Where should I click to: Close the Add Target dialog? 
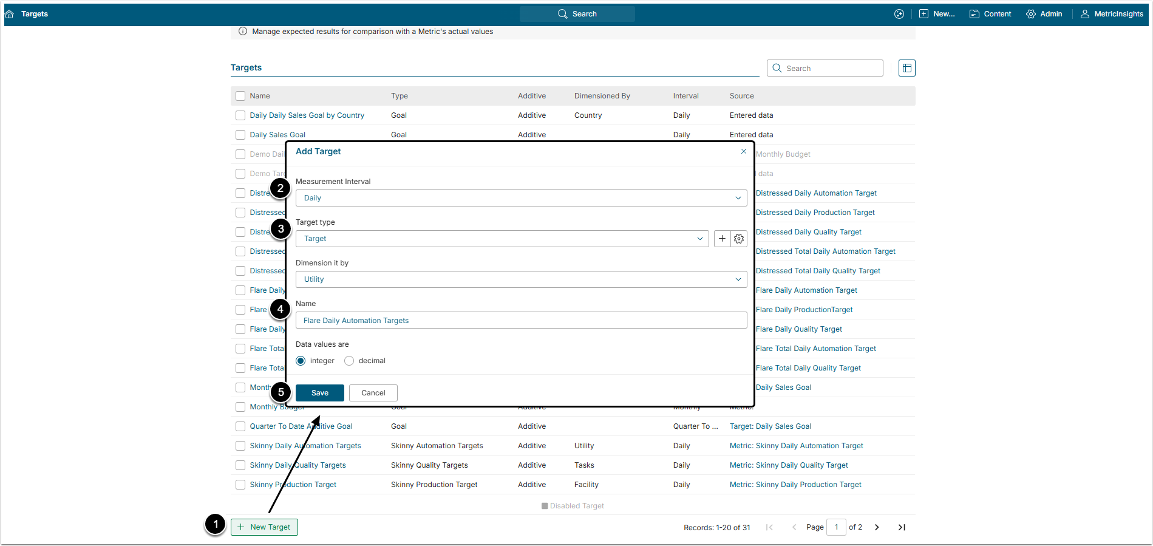(x=744, y=151)
